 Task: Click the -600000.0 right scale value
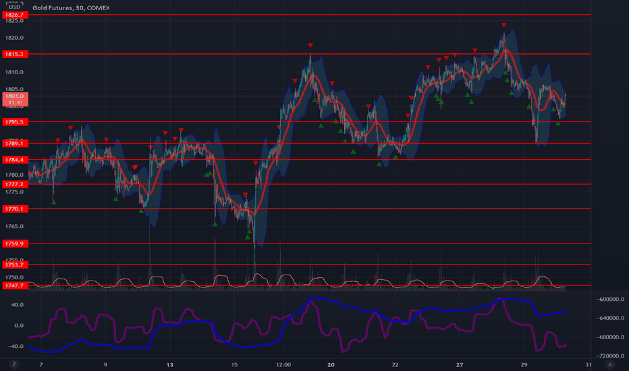click(610, 299)
